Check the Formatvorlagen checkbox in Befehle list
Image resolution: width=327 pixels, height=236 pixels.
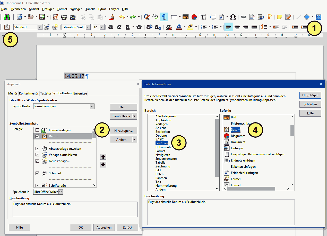[x=37, y=130]
